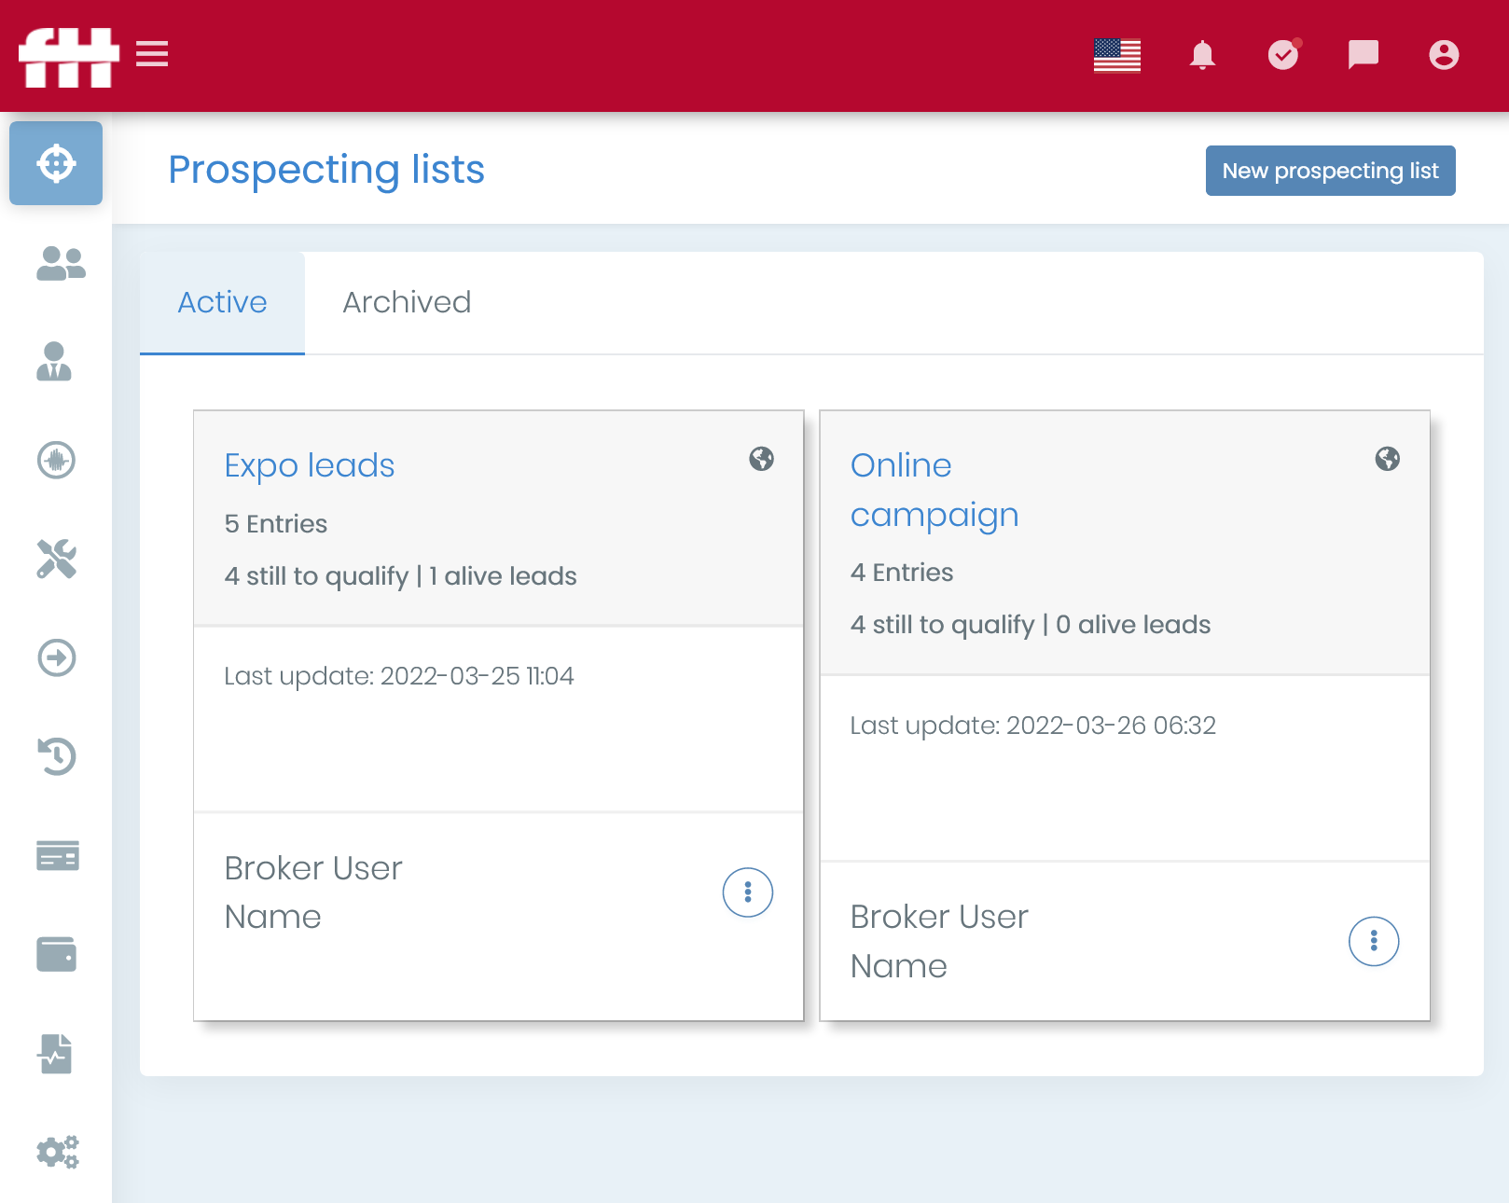1509x1203 pixels.
Task: Select the prospecting crosshair sidebar icon
Action: [x=56, y=163]
